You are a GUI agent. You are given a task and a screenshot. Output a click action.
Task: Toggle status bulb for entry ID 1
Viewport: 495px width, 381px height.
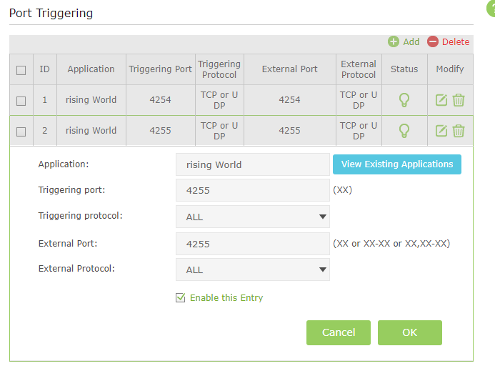coord(404,100)
